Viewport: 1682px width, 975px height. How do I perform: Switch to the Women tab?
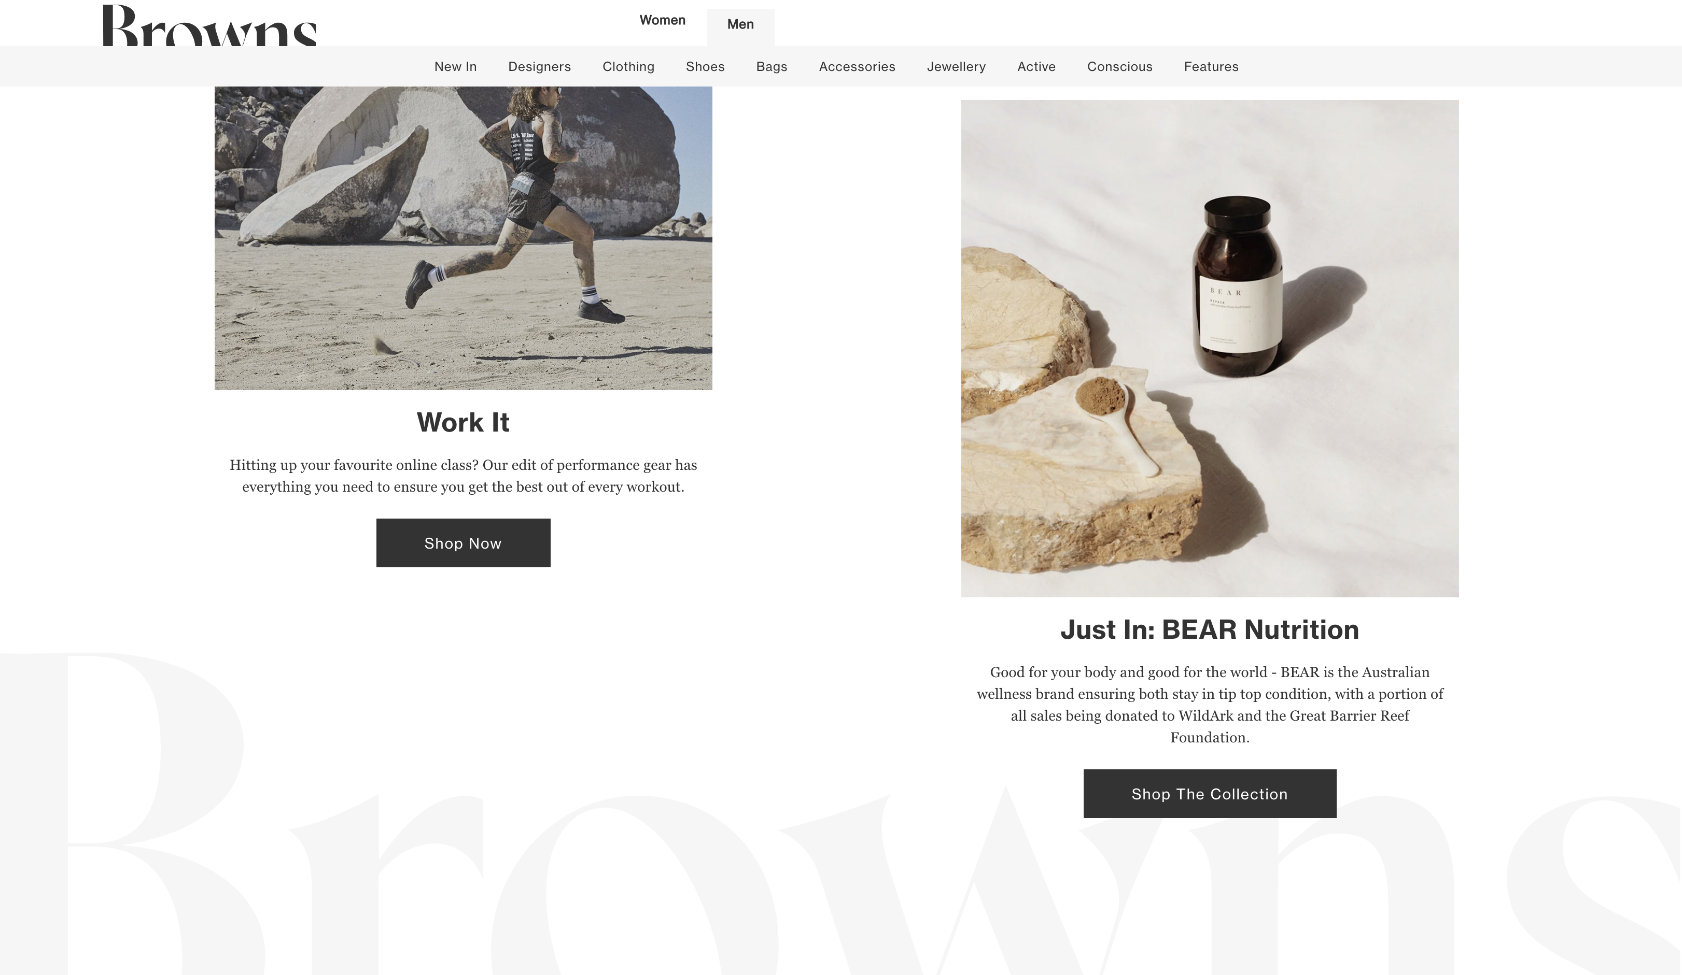662,20
